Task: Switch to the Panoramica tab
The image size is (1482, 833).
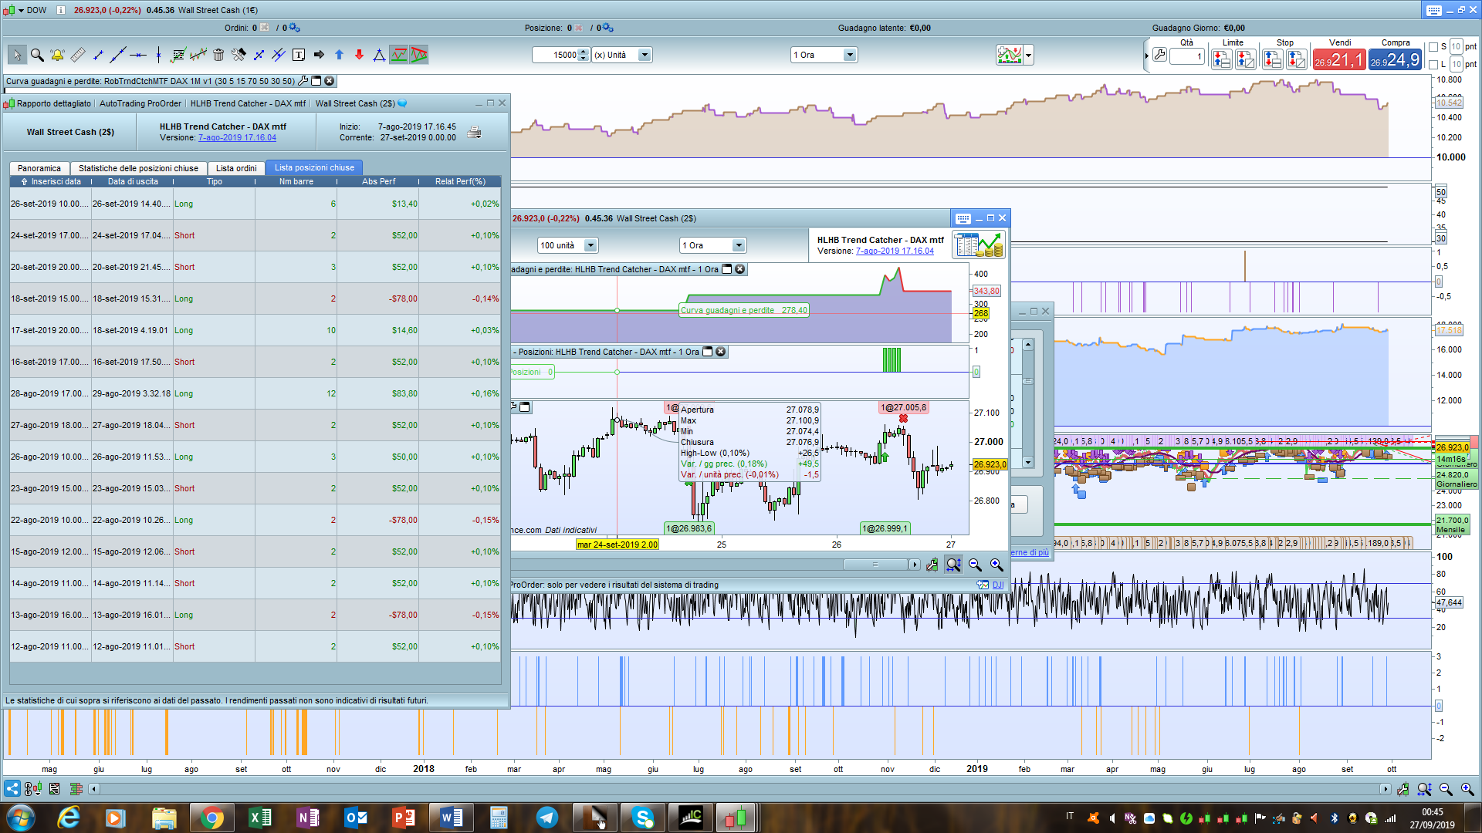Action: (39, 168)
